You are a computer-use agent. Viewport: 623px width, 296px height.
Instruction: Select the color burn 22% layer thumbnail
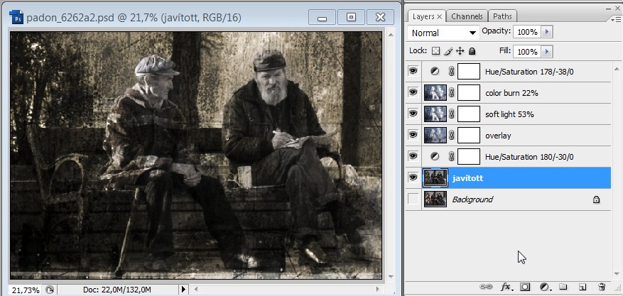(435, 92)
